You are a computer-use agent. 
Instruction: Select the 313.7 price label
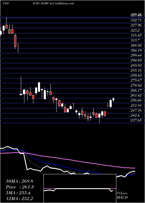[135, 40]
